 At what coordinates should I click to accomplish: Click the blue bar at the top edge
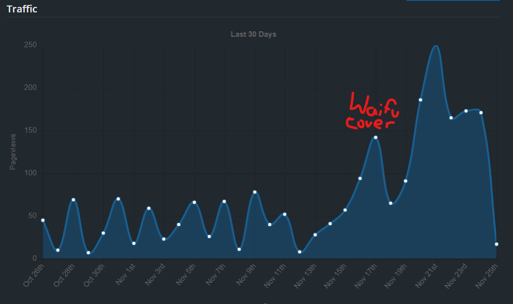point(452,1)
